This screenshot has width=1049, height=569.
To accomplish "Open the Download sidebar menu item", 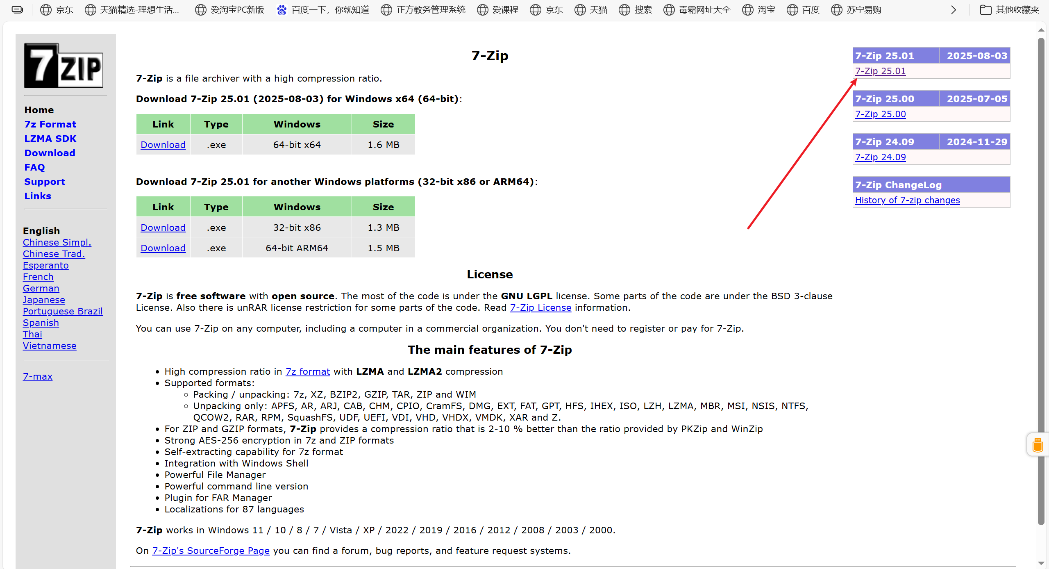I will pyautogui.click(x=50, y=153).
